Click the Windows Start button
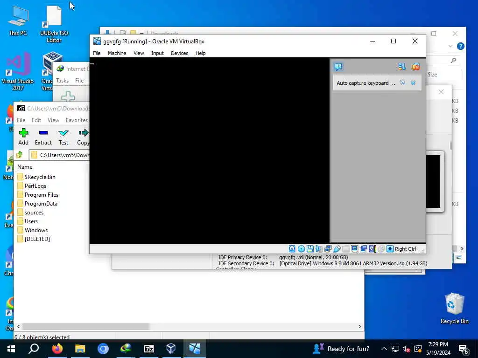The width and height of the screenshot is (478, 358). [11, 349]
